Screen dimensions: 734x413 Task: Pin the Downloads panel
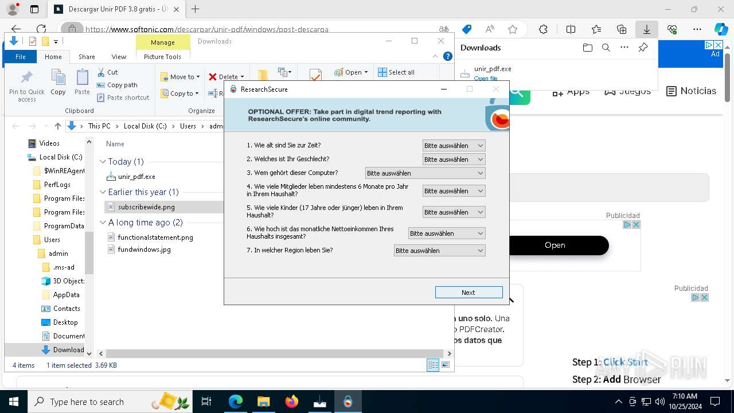pos(643,48)
